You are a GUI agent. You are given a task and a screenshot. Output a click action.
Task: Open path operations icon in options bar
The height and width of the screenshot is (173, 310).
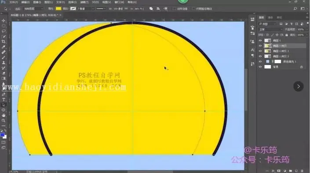click(x=151, y=9)
